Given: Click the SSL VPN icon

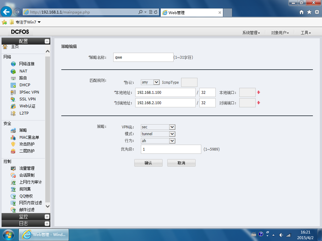Looking at the screenshot, I should click(13, 99).
